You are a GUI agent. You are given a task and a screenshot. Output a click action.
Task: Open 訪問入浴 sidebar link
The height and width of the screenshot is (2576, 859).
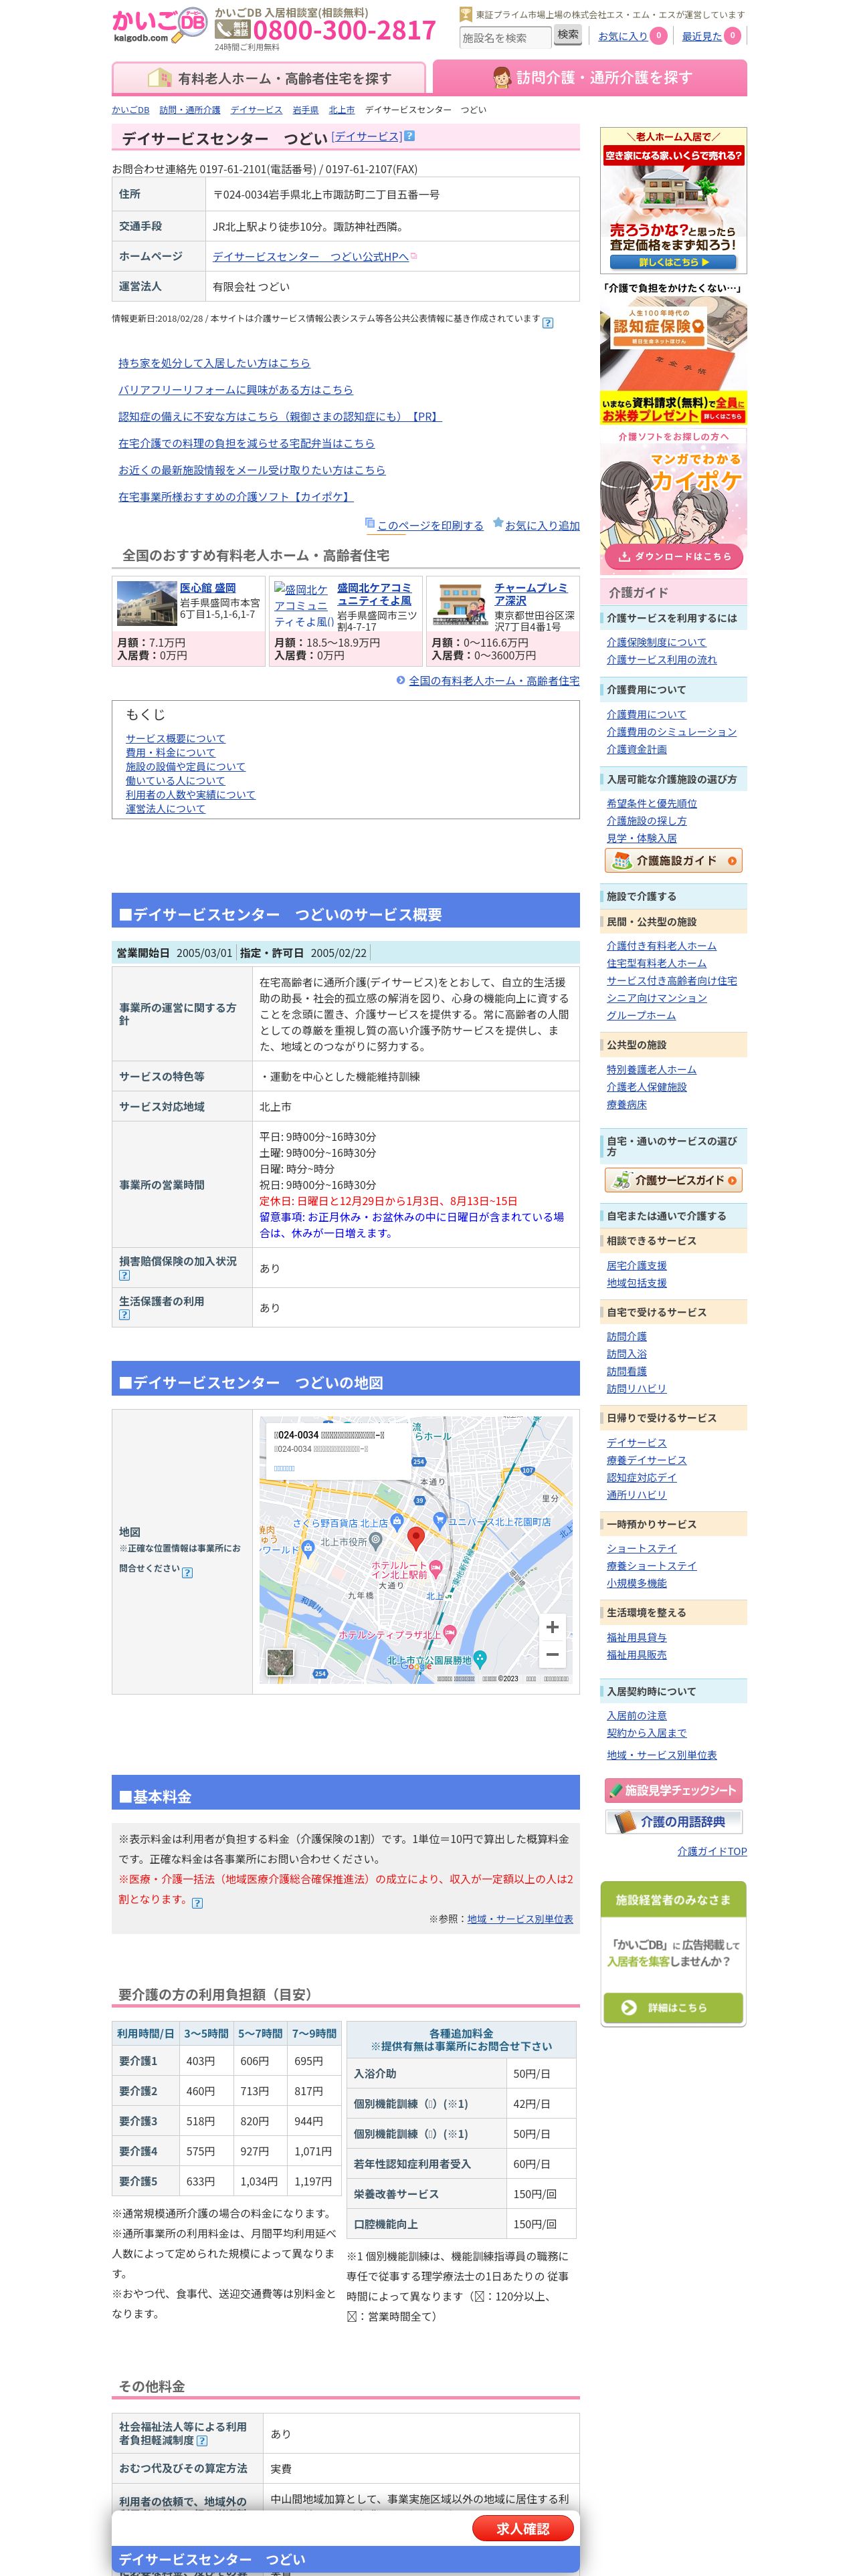(626, 1354)
